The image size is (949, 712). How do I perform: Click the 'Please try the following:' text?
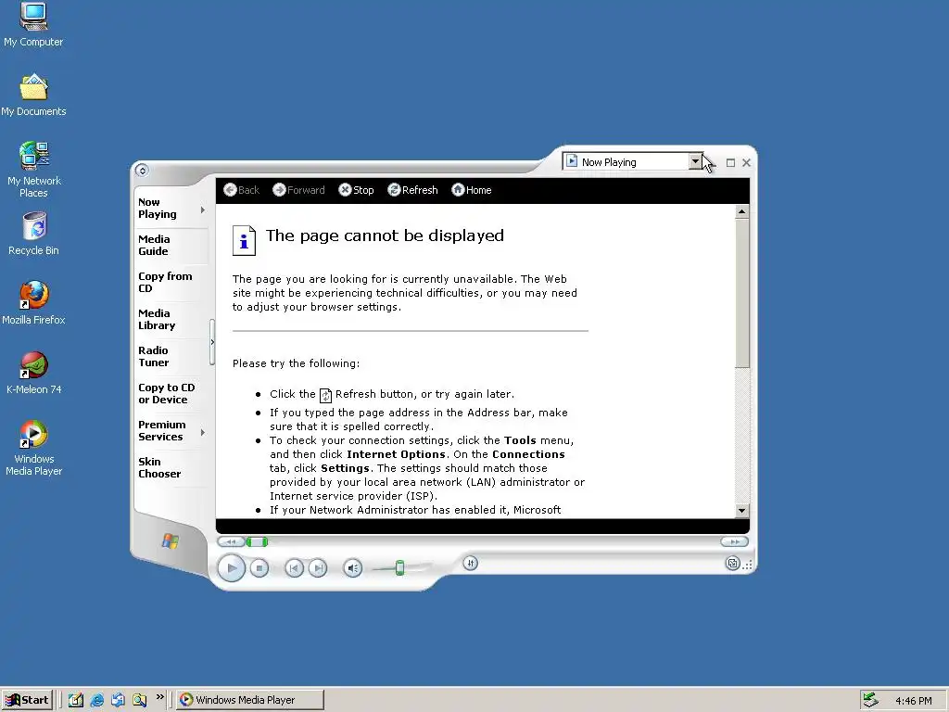coord(296,363)
